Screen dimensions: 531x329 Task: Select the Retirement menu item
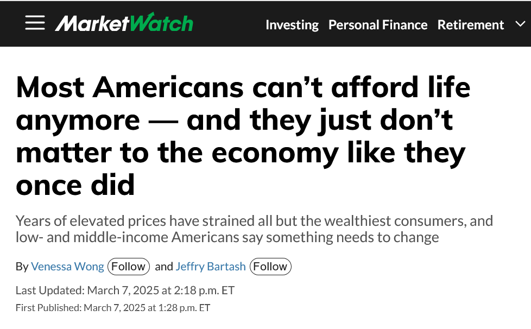pyautogui.click(x=471, y=25)
